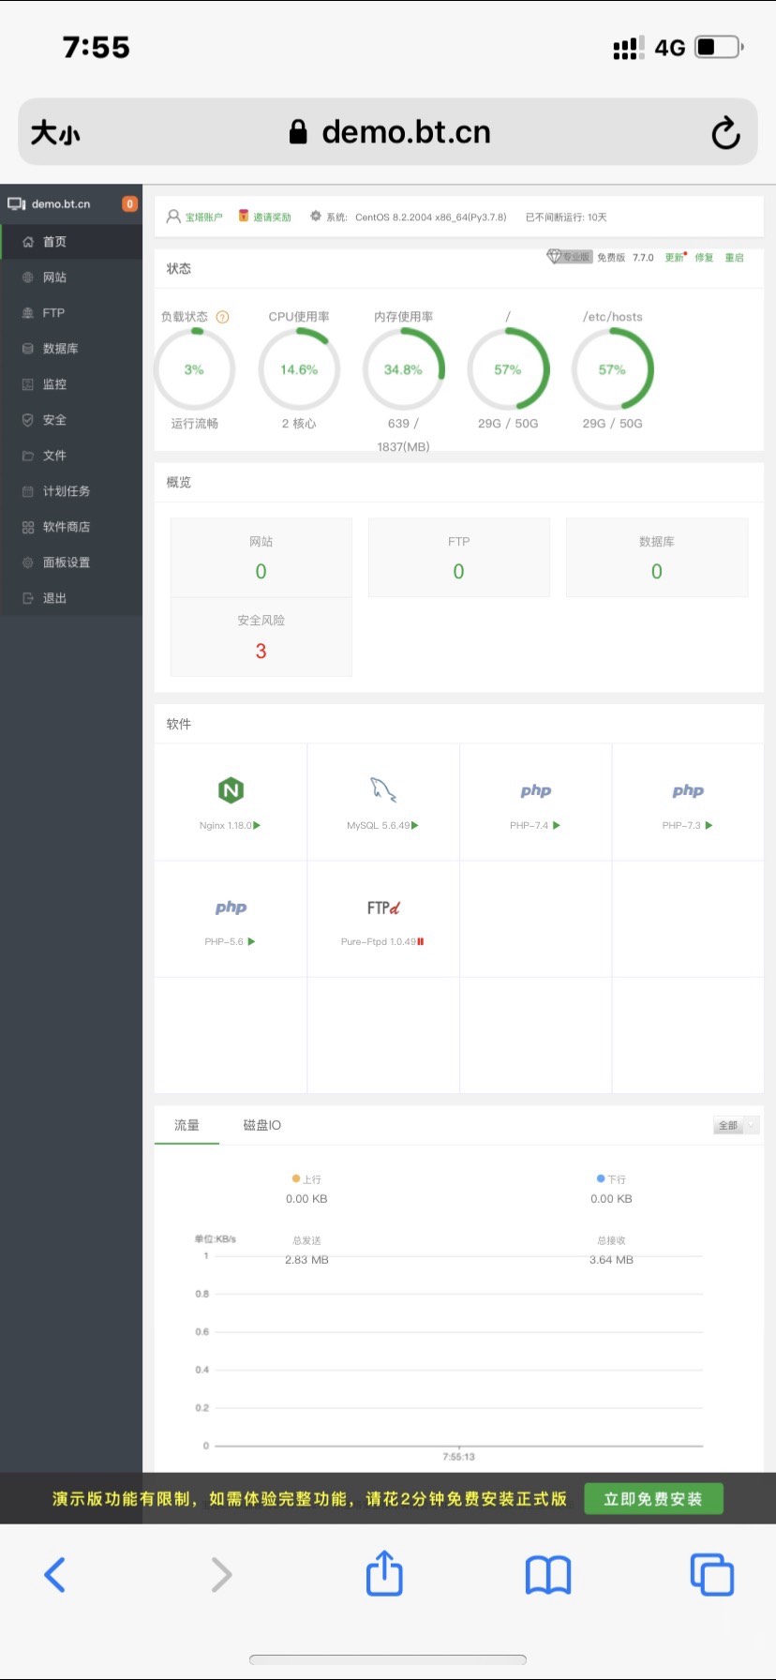This screenshot has width=776, height=1680.
Task: Open Safari bookmarks book icon
Action: tap(548, 1574)
